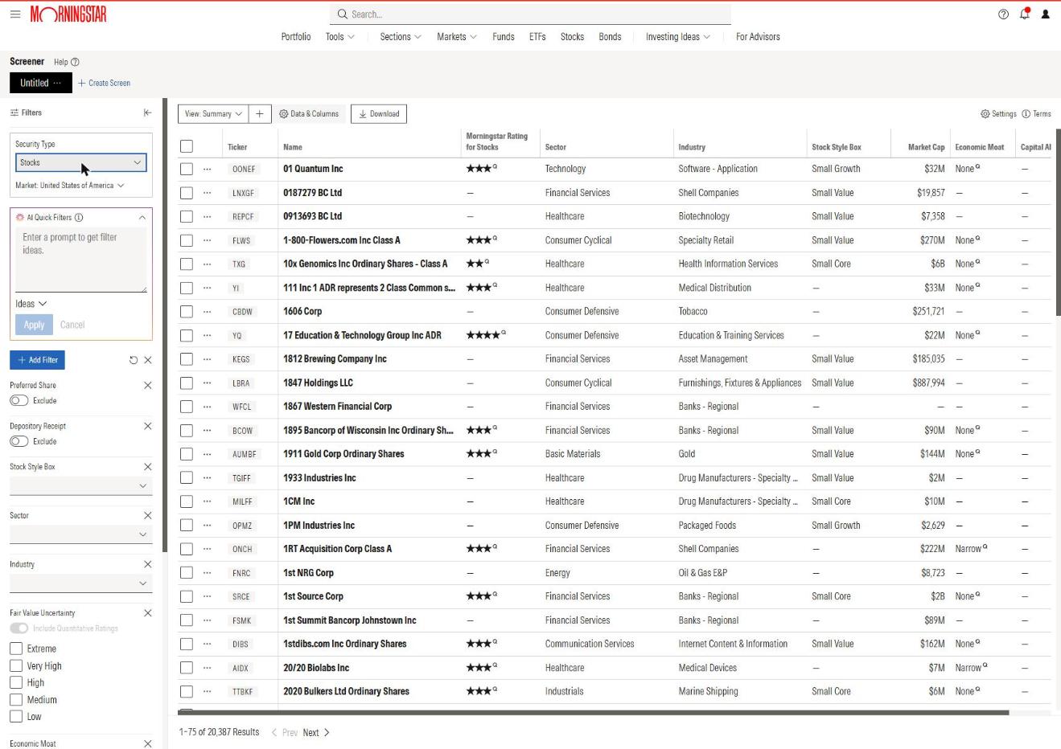Click the Download button
Screen dimensions: 1061x749
379,114
